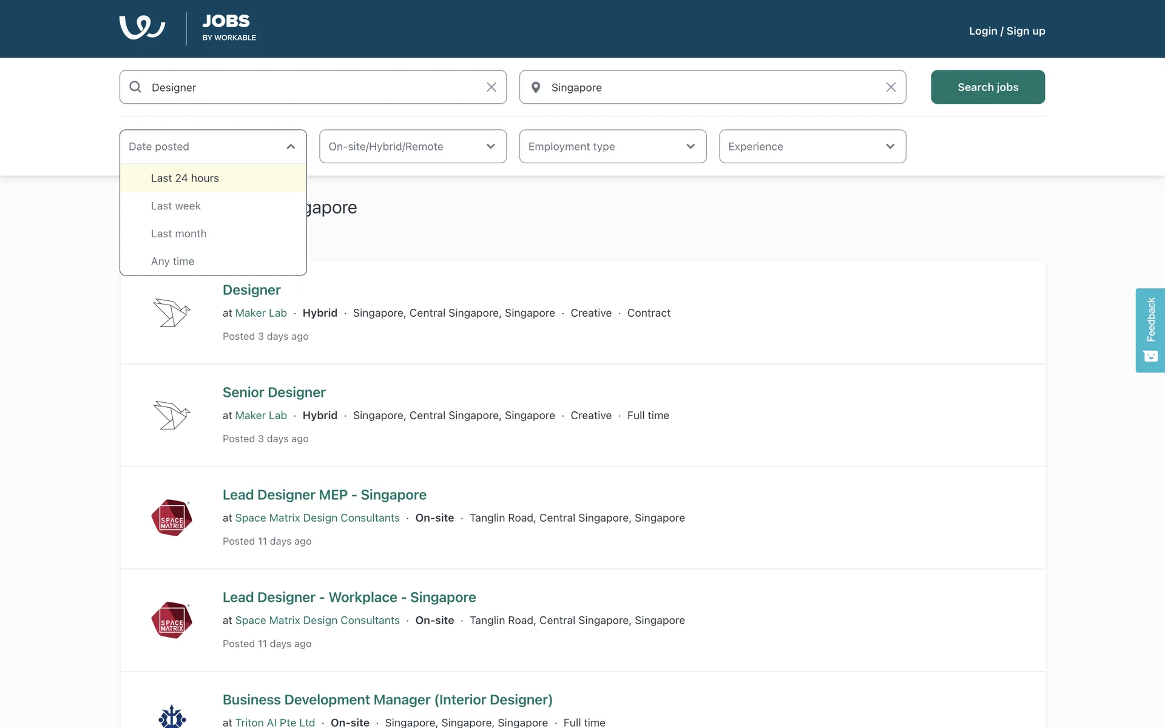
Task: Open Senior Designer job listing
Action: coord(274,393)
